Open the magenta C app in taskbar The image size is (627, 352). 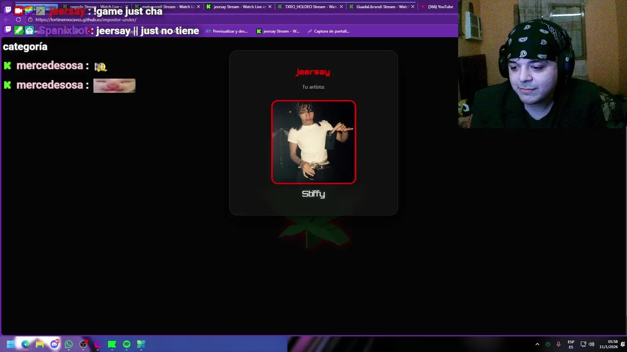click(x=97, y=344)
